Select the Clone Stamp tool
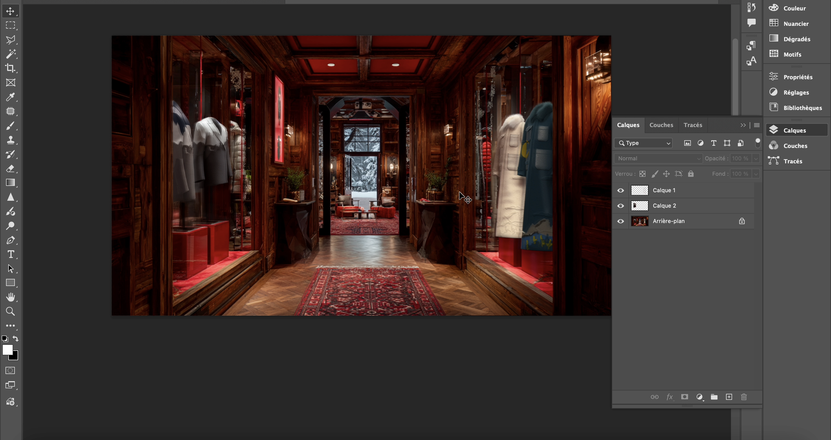This screenshot has height=440, width=831. coord(10,140)
